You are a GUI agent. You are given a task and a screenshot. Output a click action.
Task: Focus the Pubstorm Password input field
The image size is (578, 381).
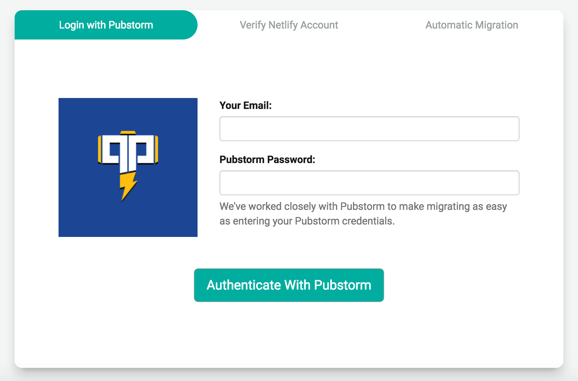click(369, 183)
